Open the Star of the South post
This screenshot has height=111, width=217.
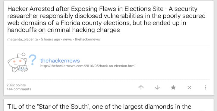tap(99, 106)
